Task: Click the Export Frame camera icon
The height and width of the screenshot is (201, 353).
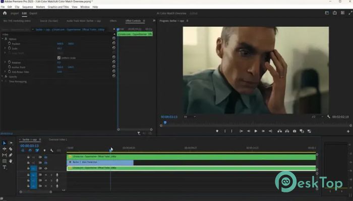Action: (295, 131)
